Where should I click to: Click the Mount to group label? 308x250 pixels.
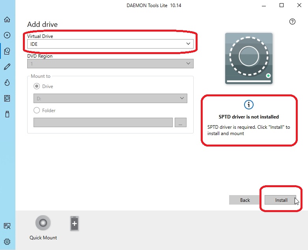[x=41, y=76]
